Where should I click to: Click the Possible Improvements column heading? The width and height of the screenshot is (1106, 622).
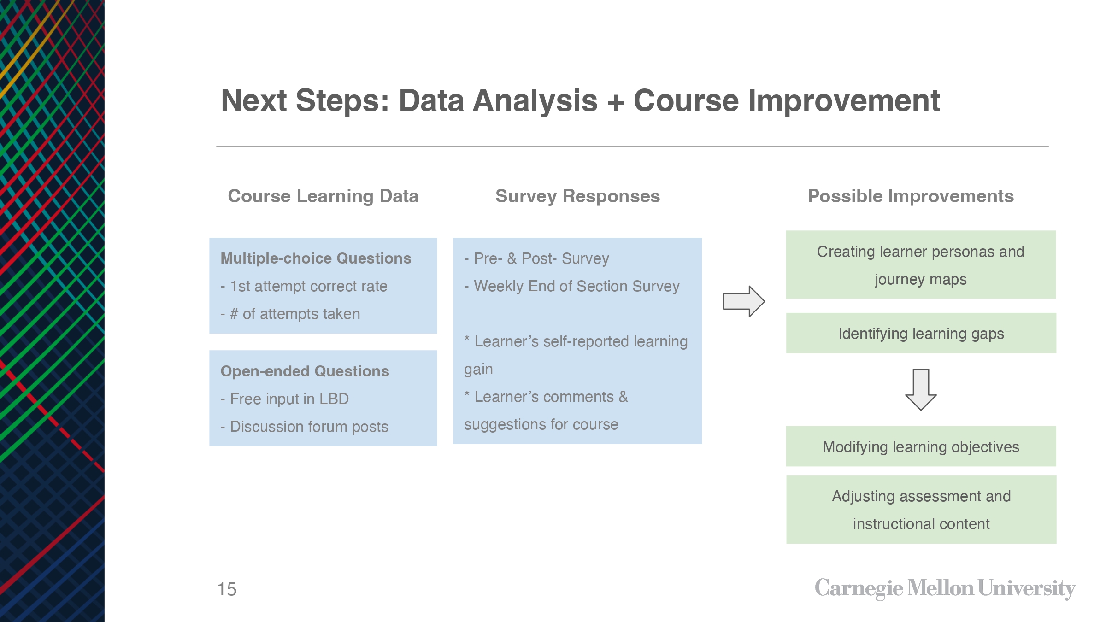[x=911, y=196]
